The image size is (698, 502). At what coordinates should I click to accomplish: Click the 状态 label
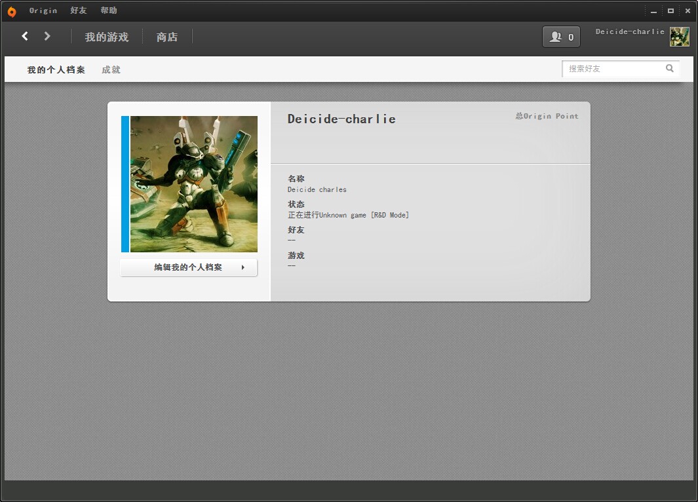click(x=296, y=204)
